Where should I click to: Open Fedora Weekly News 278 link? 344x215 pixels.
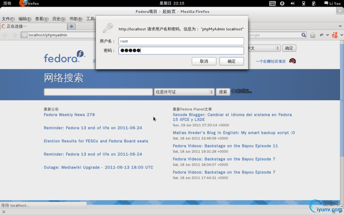click(69, 115)
